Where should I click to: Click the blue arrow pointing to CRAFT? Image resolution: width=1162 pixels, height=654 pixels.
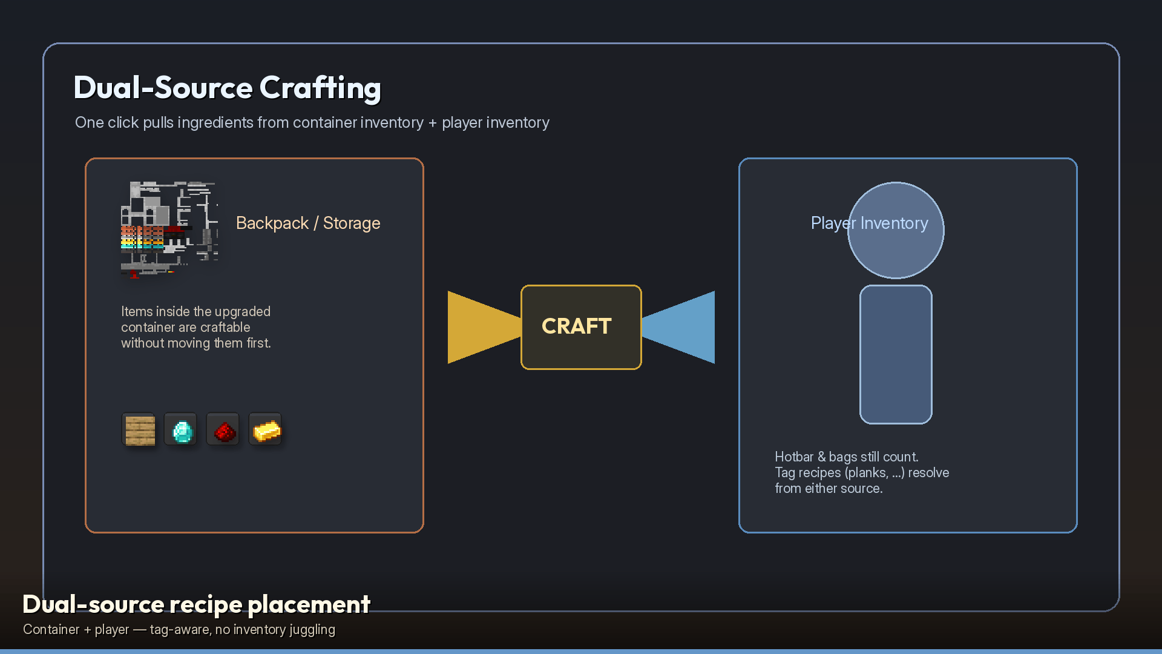pyautogui.click(x=678, y=327)
